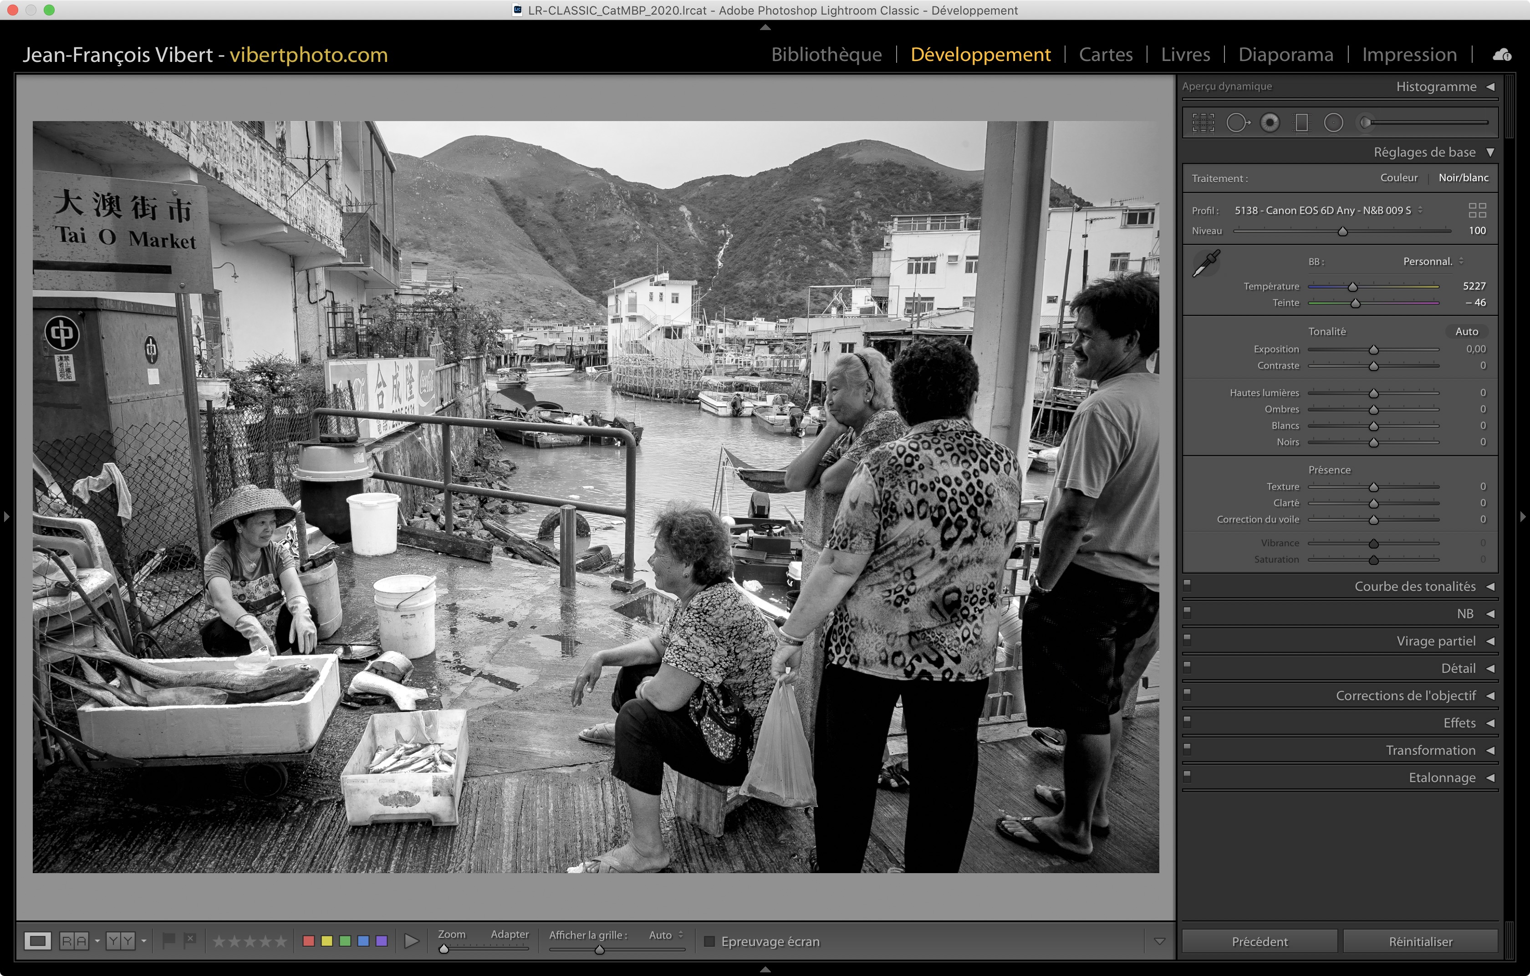The height and width of the screenshot is (976, 1530).
Task: Select the graduated filter tool
Action: pyautogui.click(x=1301, y=122)
